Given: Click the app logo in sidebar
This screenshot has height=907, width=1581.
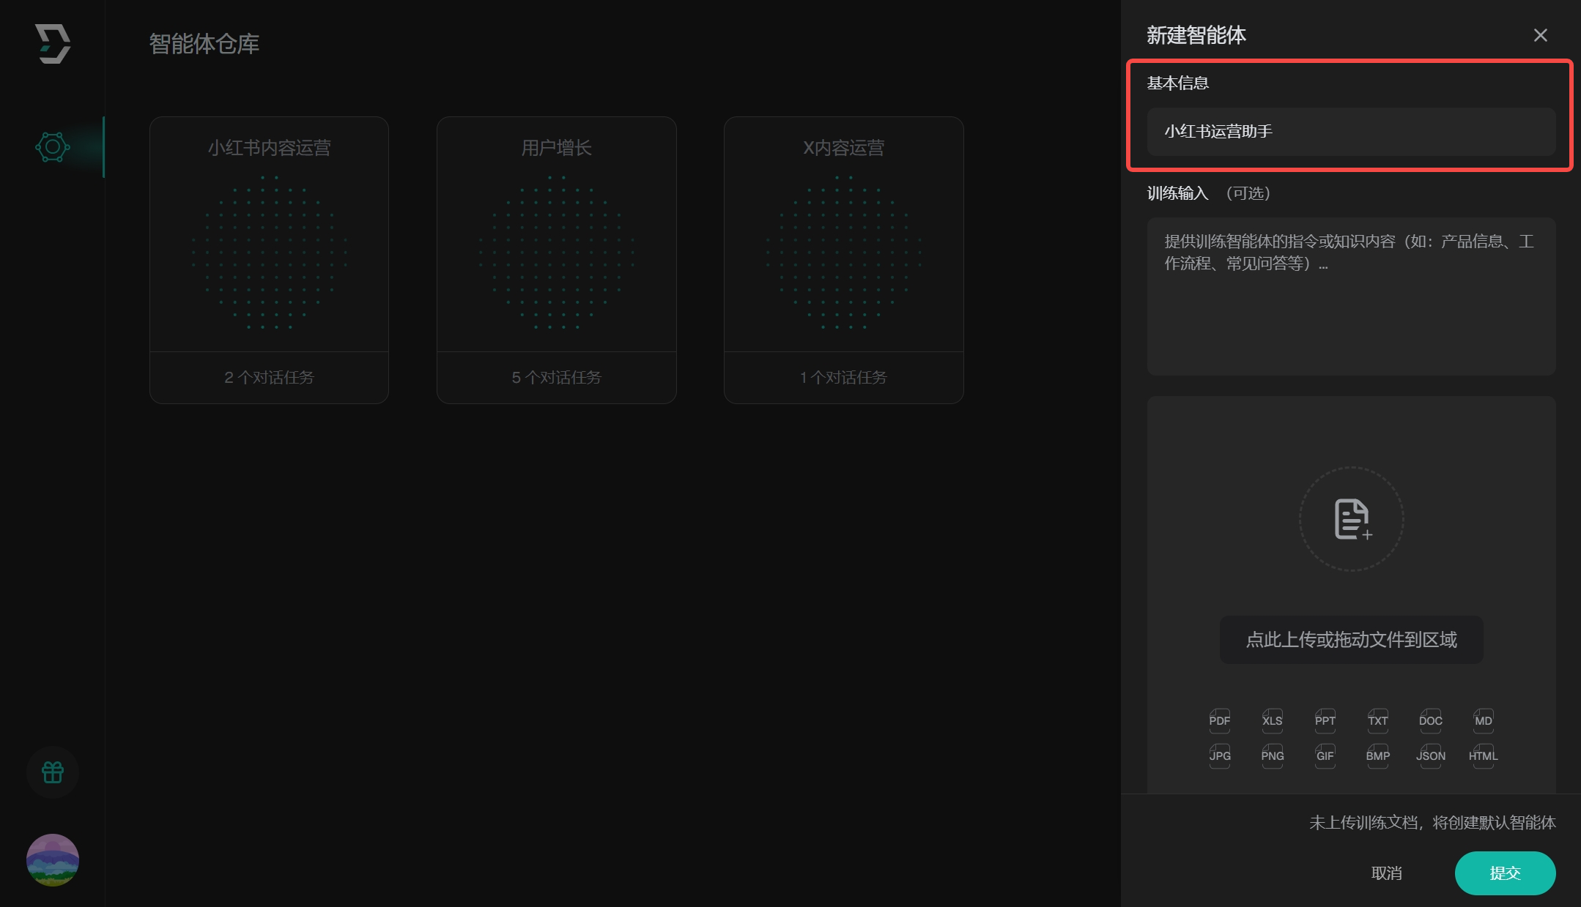Looking at the screenshot, I should [53, 43].
